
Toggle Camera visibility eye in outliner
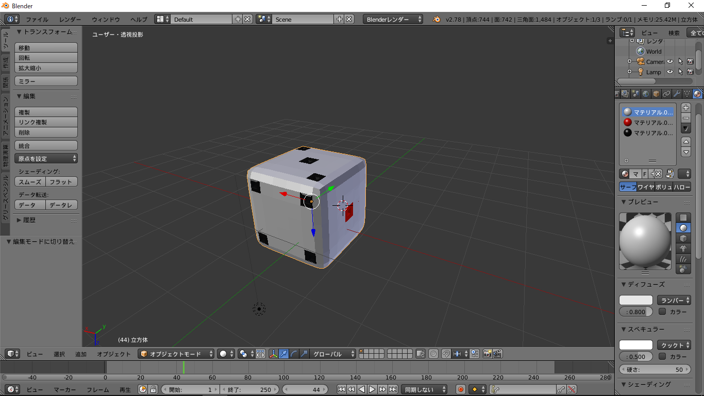click(670, 62)
